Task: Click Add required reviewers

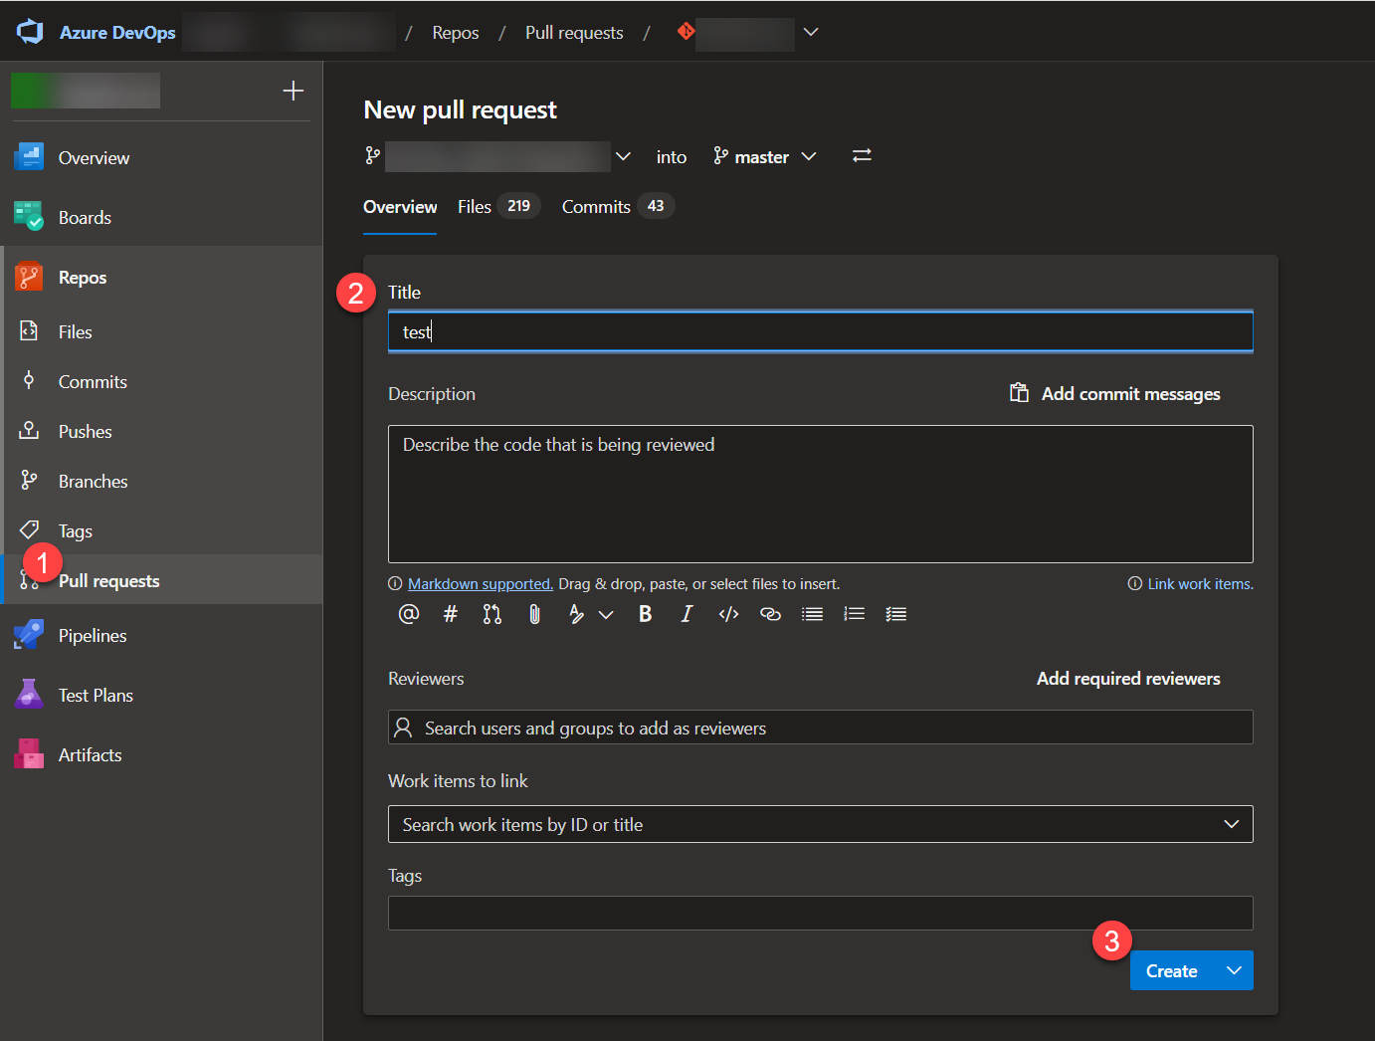Action: pyautogui.click(x=1128, y=679)
